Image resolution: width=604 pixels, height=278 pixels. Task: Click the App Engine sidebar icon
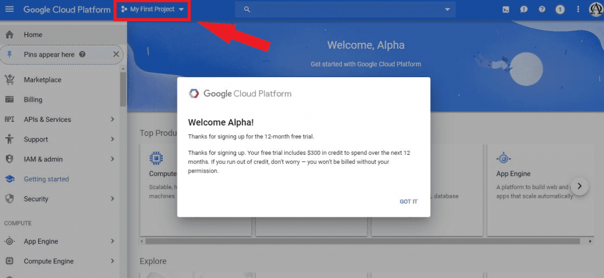coord(9,241)
